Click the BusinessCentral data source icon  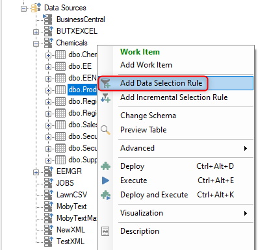48,19
